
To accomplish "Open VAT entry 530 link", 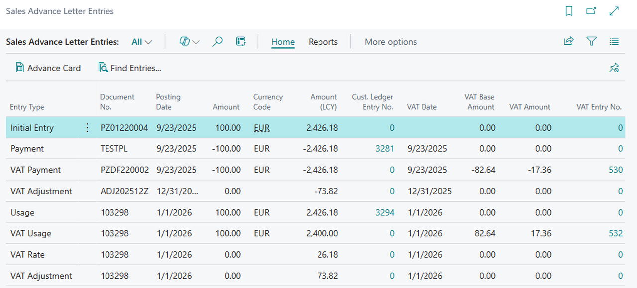I will [x=616, y=170].
